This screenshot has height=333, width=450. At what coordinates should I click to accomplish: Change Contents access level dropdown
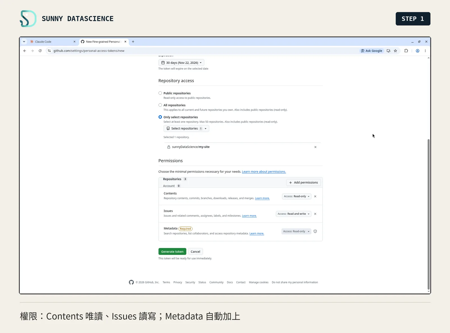click(x=296, y=196)
